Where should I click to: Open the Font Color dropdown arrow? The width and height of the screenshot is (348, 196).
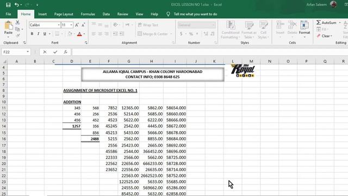click(x=84, y=34)
